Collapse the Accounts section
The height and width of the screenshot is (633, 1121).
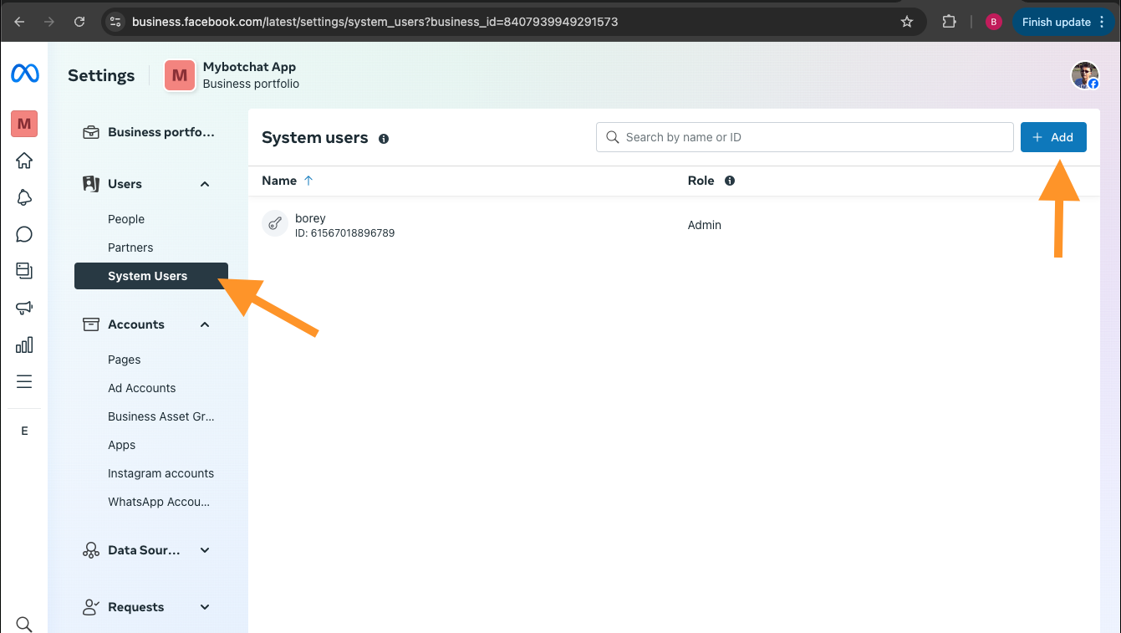[205, 324]
